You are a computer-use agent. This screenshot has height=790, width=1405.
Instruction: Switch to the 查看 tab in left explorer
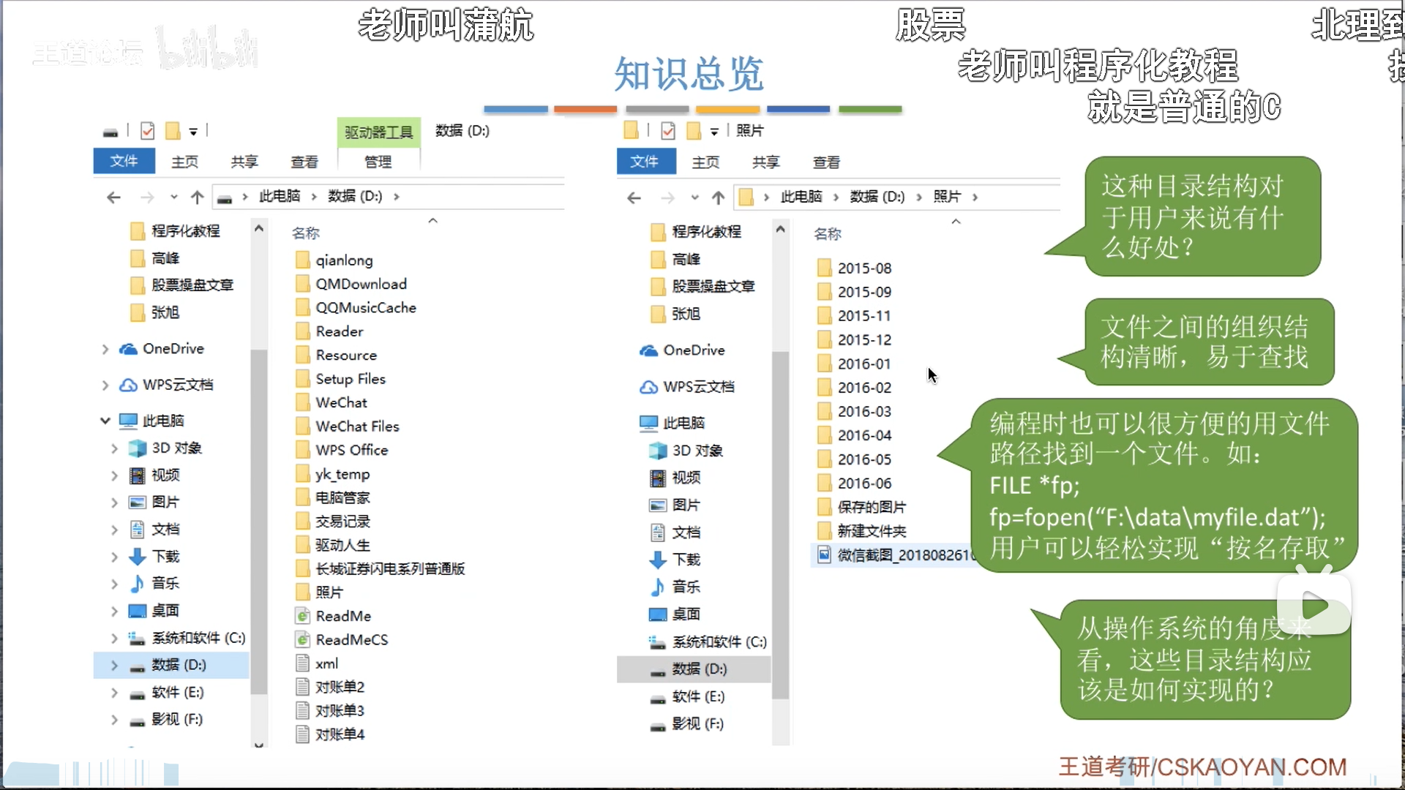pos(304,162)
